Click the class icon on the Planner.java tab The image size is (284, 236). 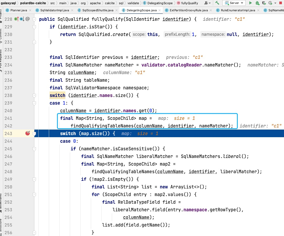(7, 10)
